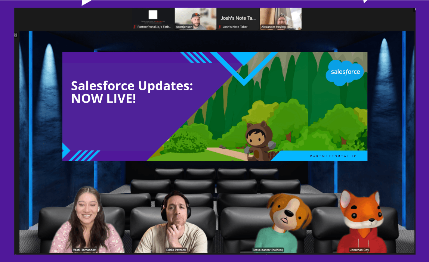Click the Salesforce cloud logo on the slide
This screenshot has height=262, width=429.
(x=345, y=73)
